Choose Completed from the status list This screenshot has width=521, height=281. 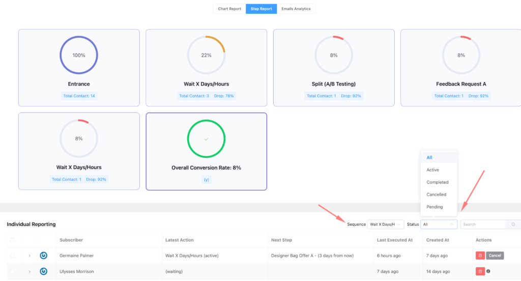(x=438, y=182)
